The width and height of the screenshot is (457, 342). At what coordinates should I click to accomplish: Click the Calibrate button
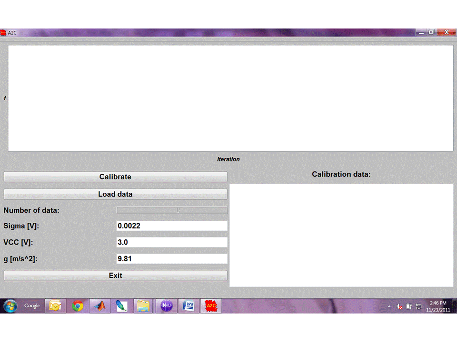tap(115, 177)
